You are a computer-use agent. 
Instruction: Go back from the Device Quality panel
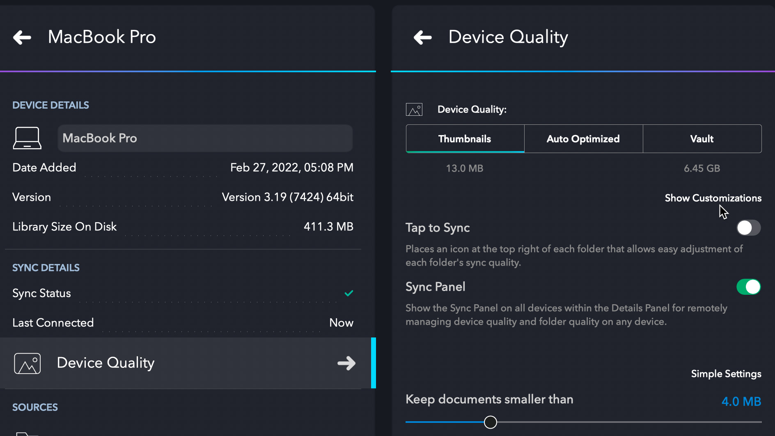click(x=423, y=37)
